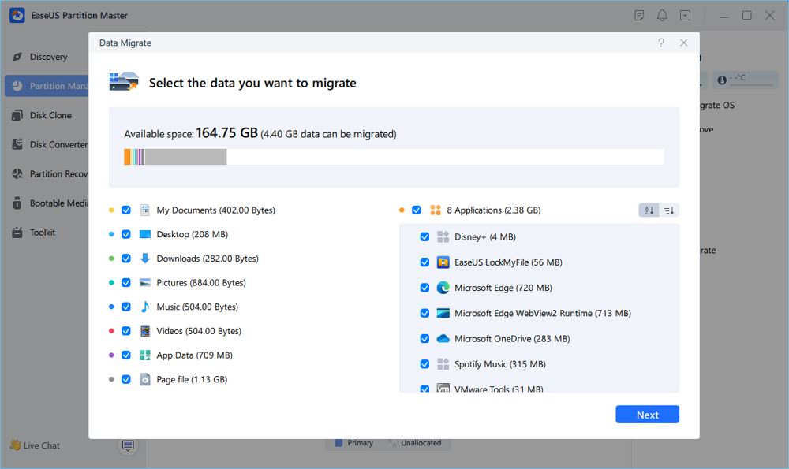This screenshot has width=789, height=469.
Task: Toggle the 8 Applications group checkbox
Action: 417,210
